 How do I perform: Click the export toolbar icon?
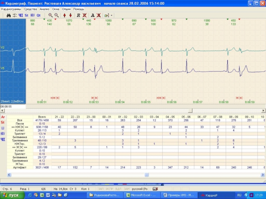[107, 15]
